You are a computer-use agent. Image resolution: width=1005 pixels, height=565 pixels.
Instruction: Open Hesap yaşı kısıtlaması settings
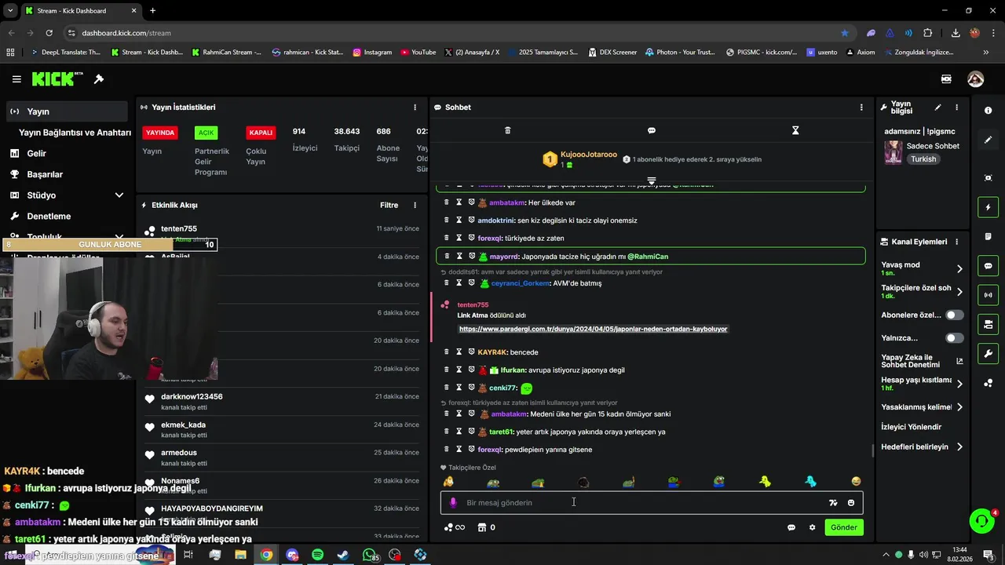pyautogui.click(x=922, y=384)
